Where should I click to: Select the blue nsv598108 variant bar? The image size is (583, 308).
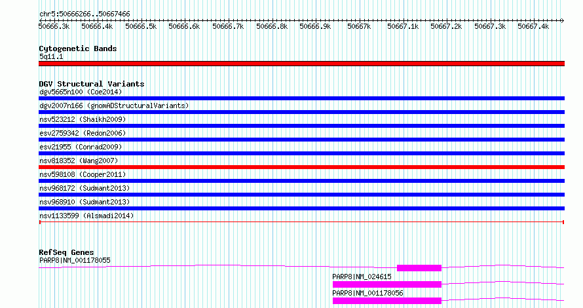[301, 181]
